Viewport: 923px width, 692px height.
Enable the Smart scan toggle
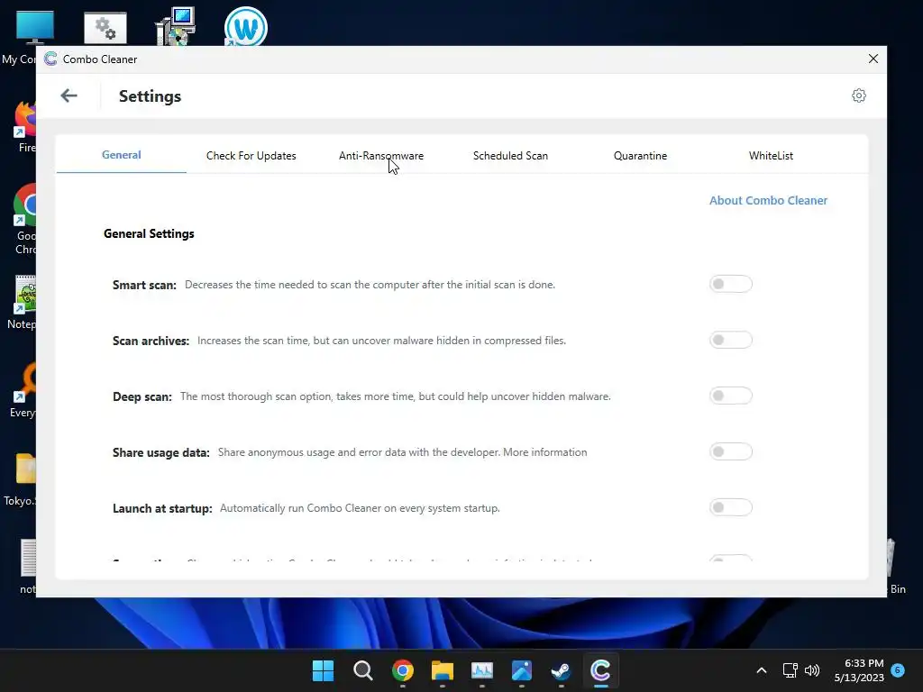tap(730, 284)
